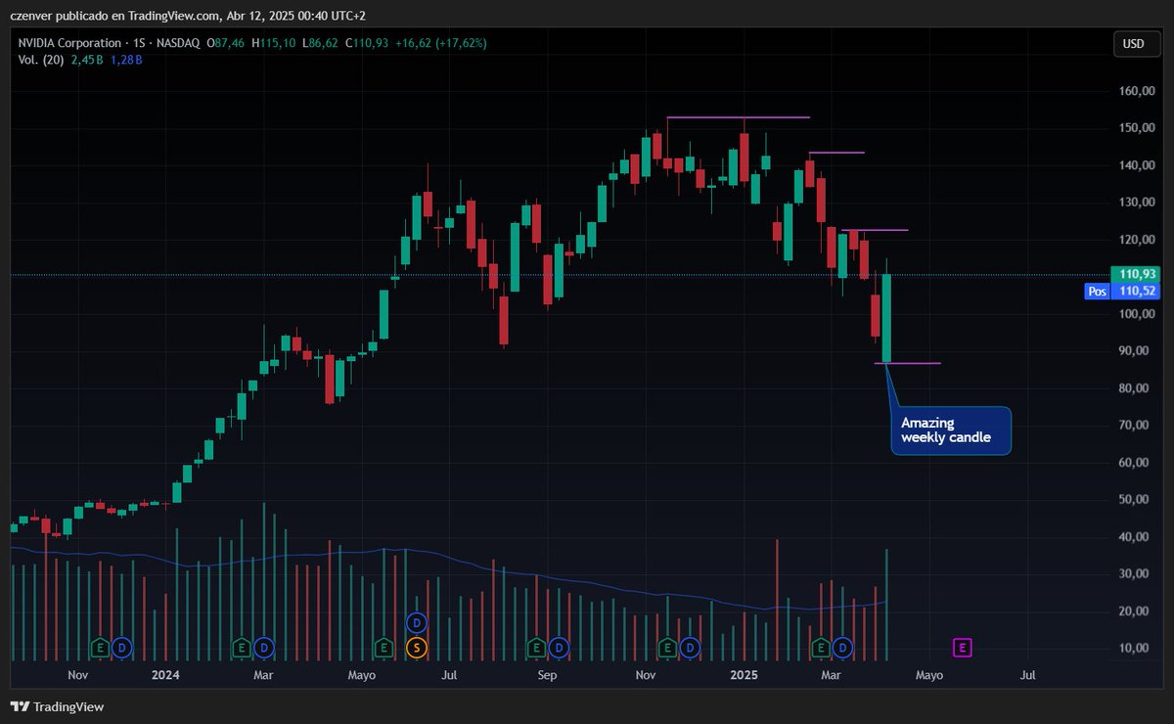Click the Jul label at right of time axis
The width and height of the screenshot is (1174, 724).
(x=1028, y=675)
